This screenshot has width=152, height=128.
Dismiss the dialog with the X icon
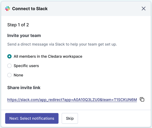click(x=143, y=9)
